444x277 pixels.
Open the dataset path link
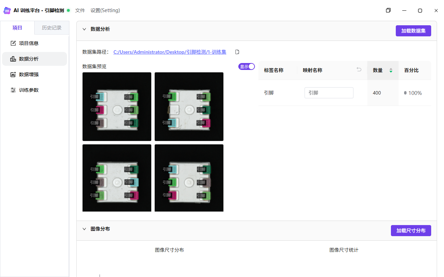170,52
